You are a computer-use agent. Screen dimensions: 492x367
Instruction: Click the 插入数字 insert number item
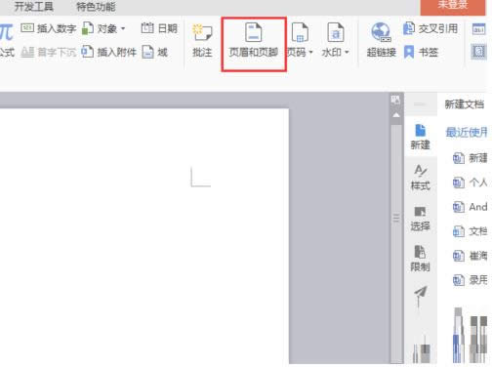48,28
